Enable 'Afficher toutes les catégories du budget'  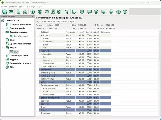38,21
